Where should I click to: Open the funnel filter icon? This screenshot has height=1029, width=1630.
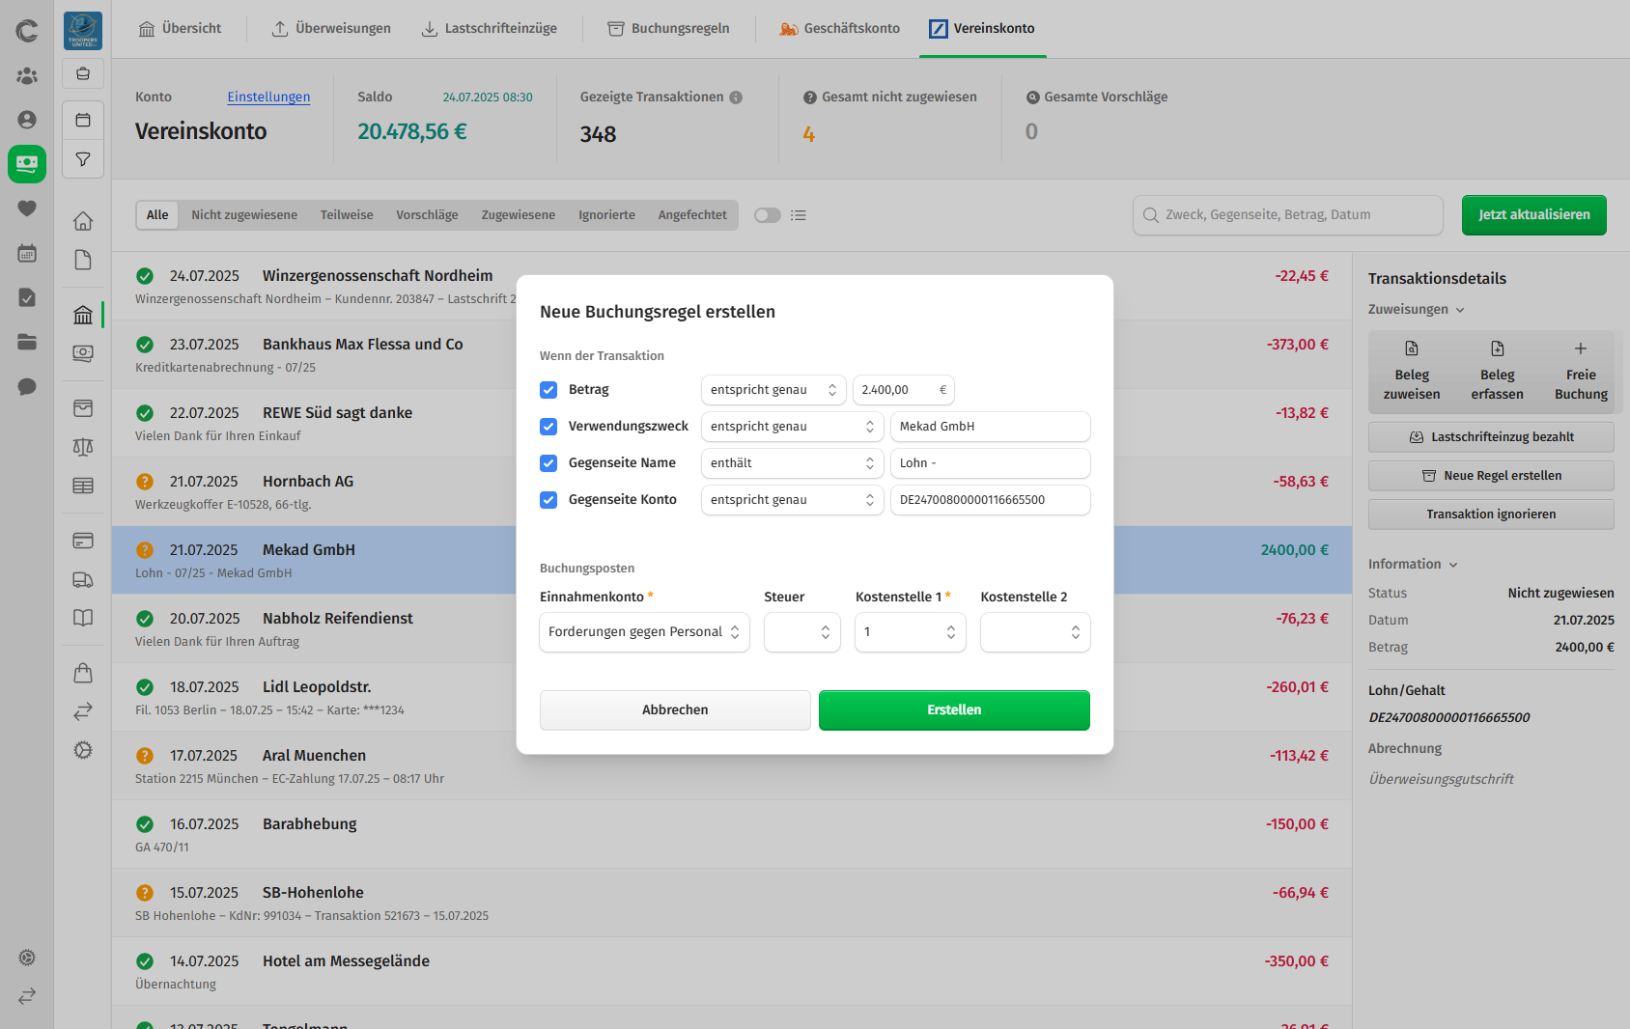point(83,159)
